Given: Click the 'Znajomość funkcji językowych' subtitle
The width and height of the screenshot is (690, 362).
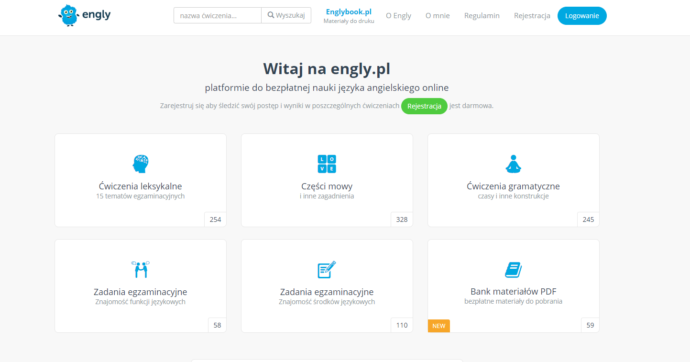Looking at the screenshot, I should click(141, 302).
